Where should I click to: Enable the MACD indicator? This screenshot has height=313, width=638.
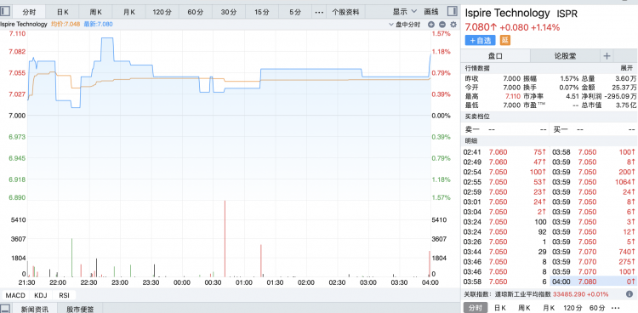click(15, 295)
